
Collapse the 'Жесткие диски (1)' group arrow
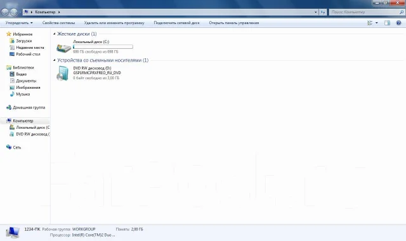[x=55, y=34]
